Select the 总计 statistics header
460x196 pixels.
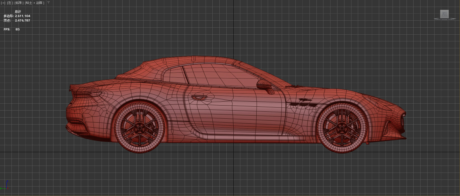click(x=18, y=12)
